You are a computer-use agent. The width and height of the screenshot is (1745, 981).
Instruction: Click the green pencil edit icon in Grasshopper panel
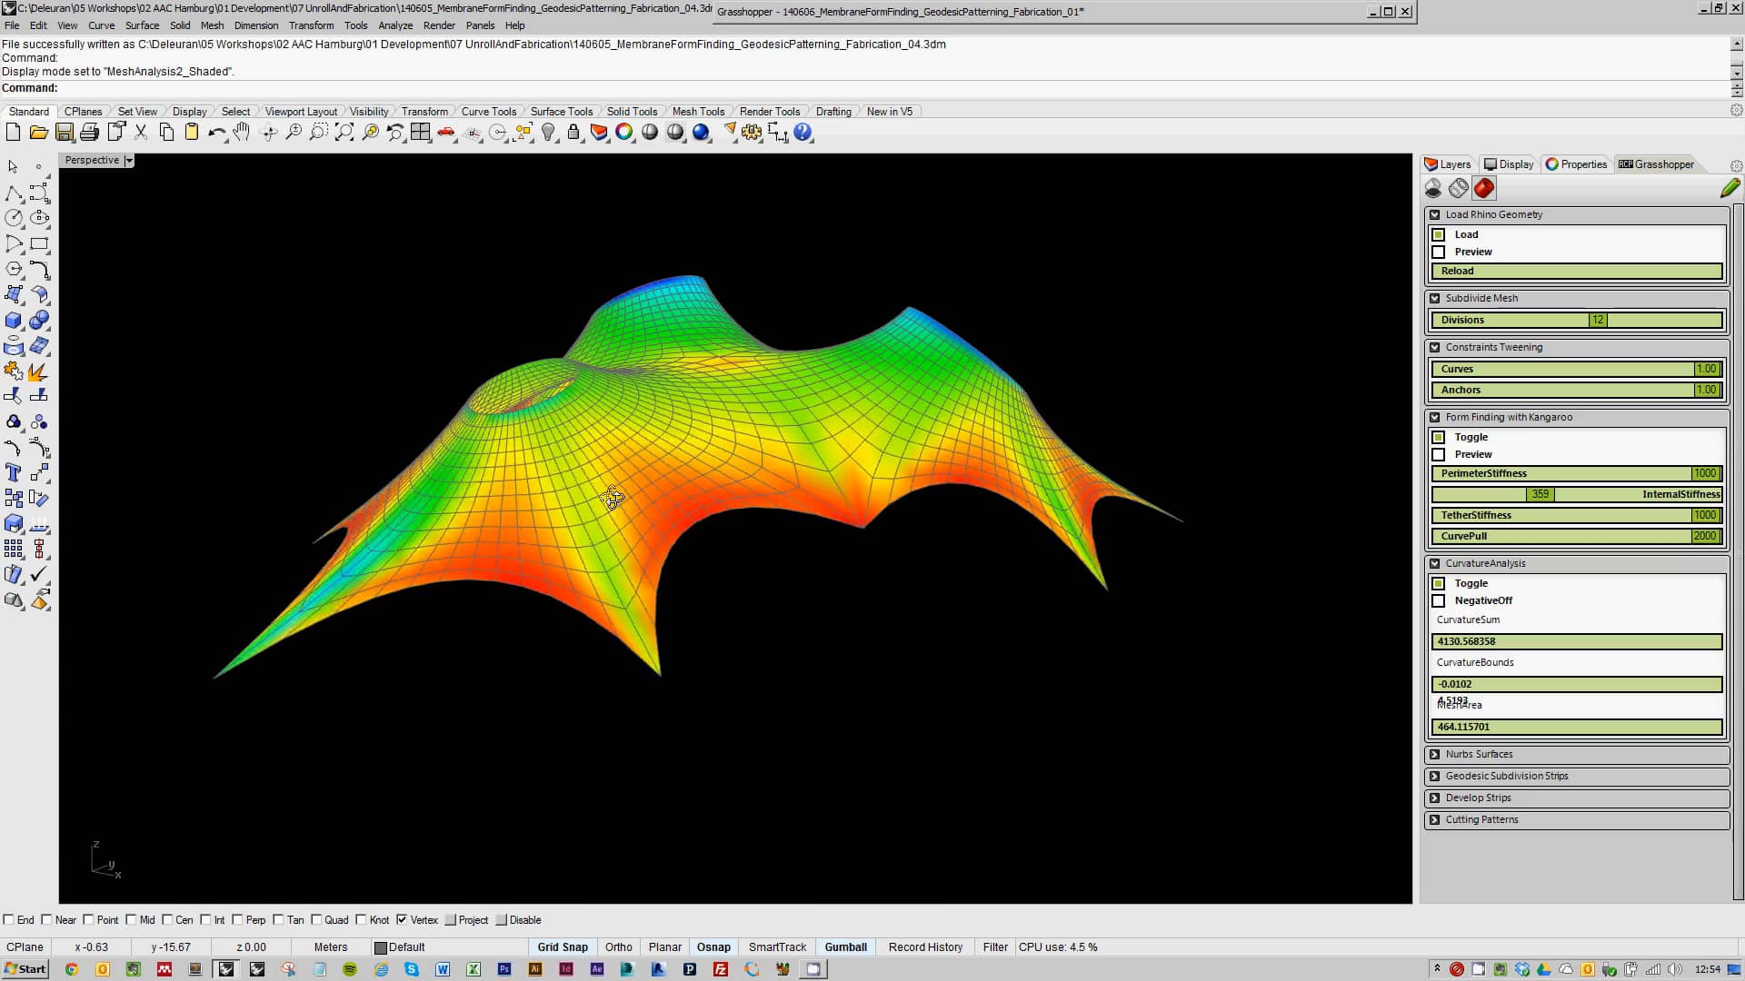click(1731, 188)
